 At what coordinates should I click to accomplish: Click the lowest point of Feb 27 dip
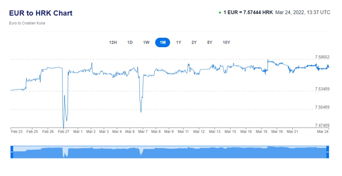coord(63,127)
